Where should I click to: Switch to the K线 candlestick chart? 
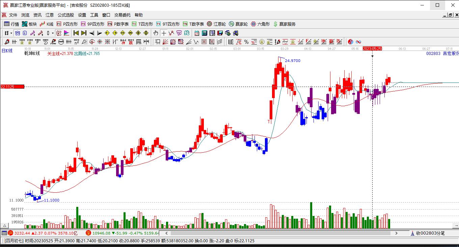[x=47, y=24]
